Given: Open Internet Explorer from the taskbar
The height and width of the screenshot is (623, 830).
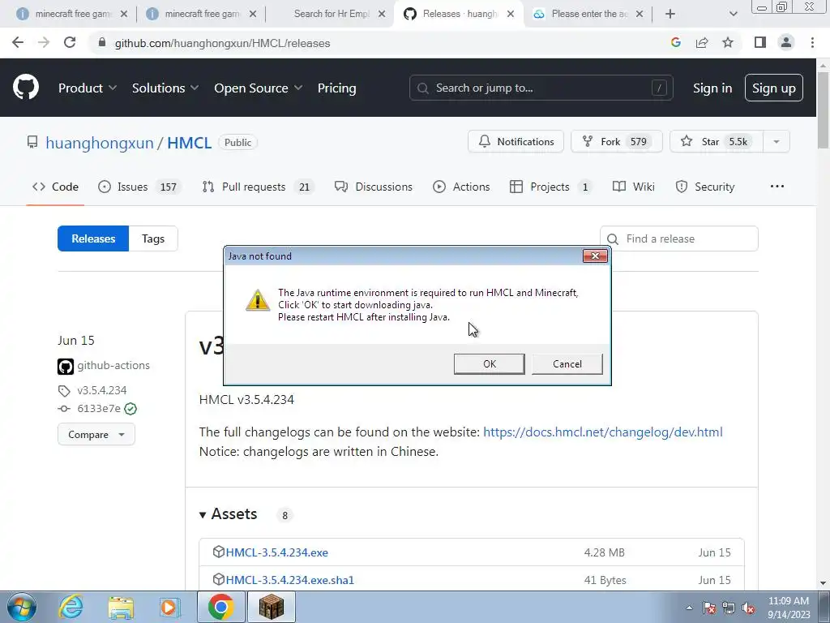Looking at the screenshot, I should tap(71, 607).
